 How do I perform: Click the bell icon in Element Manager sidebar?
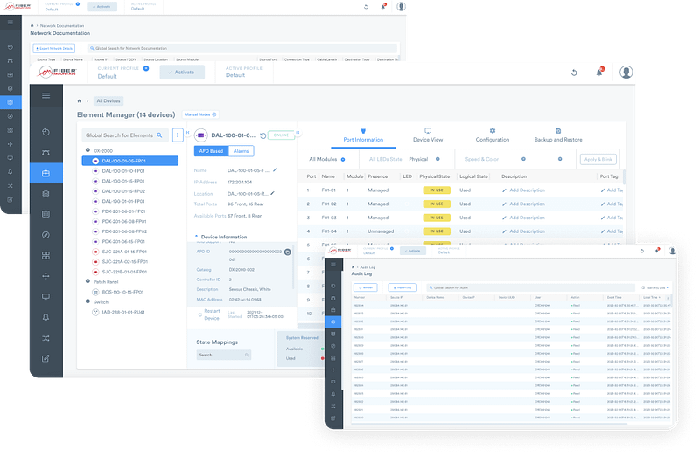point(46,317)
